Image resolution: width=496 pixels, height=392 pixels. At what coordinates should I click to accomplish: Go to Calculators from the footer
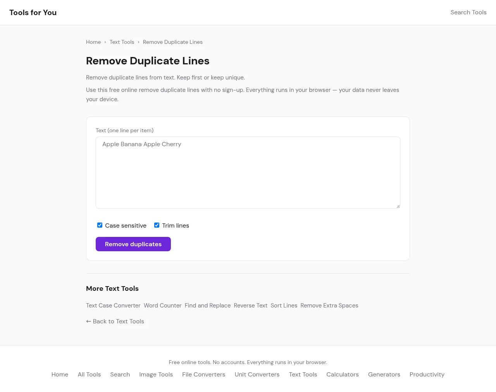tap(342, 375)
